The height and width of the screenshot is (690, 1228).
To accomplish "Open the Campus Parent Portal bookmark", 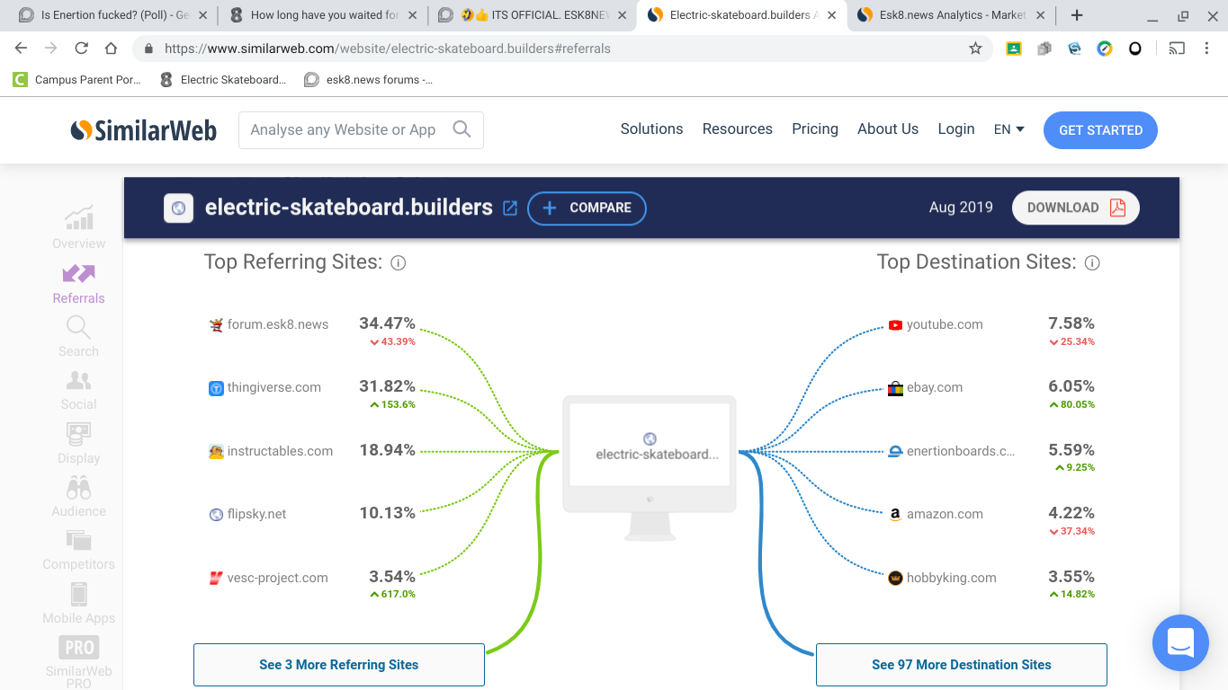I will pos(78,80).
